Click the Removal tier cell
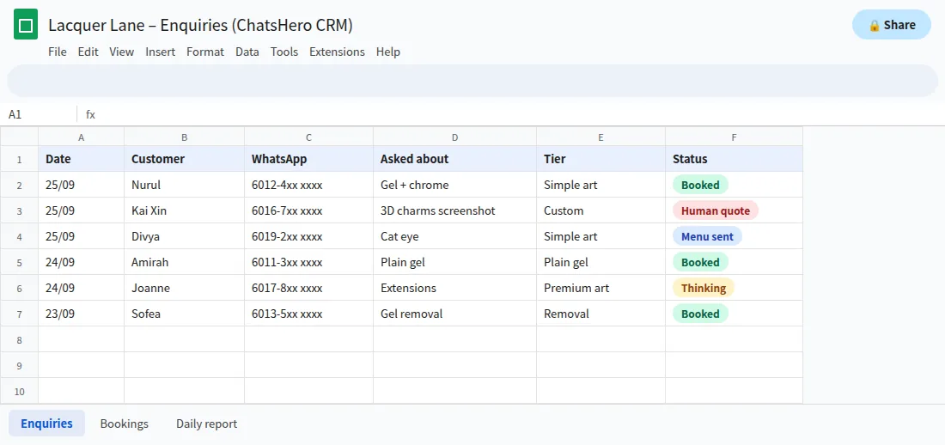Image resolution: width=945 pixels, height=445 pixels. click(x=601, y=314)
